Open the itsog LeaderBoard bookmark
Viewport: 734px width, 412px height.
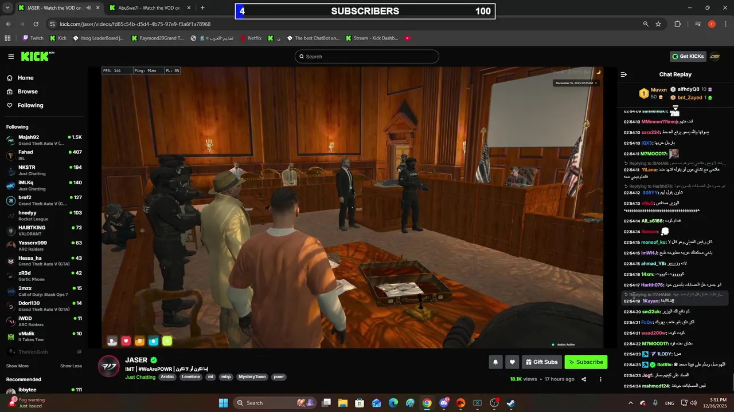97,38
